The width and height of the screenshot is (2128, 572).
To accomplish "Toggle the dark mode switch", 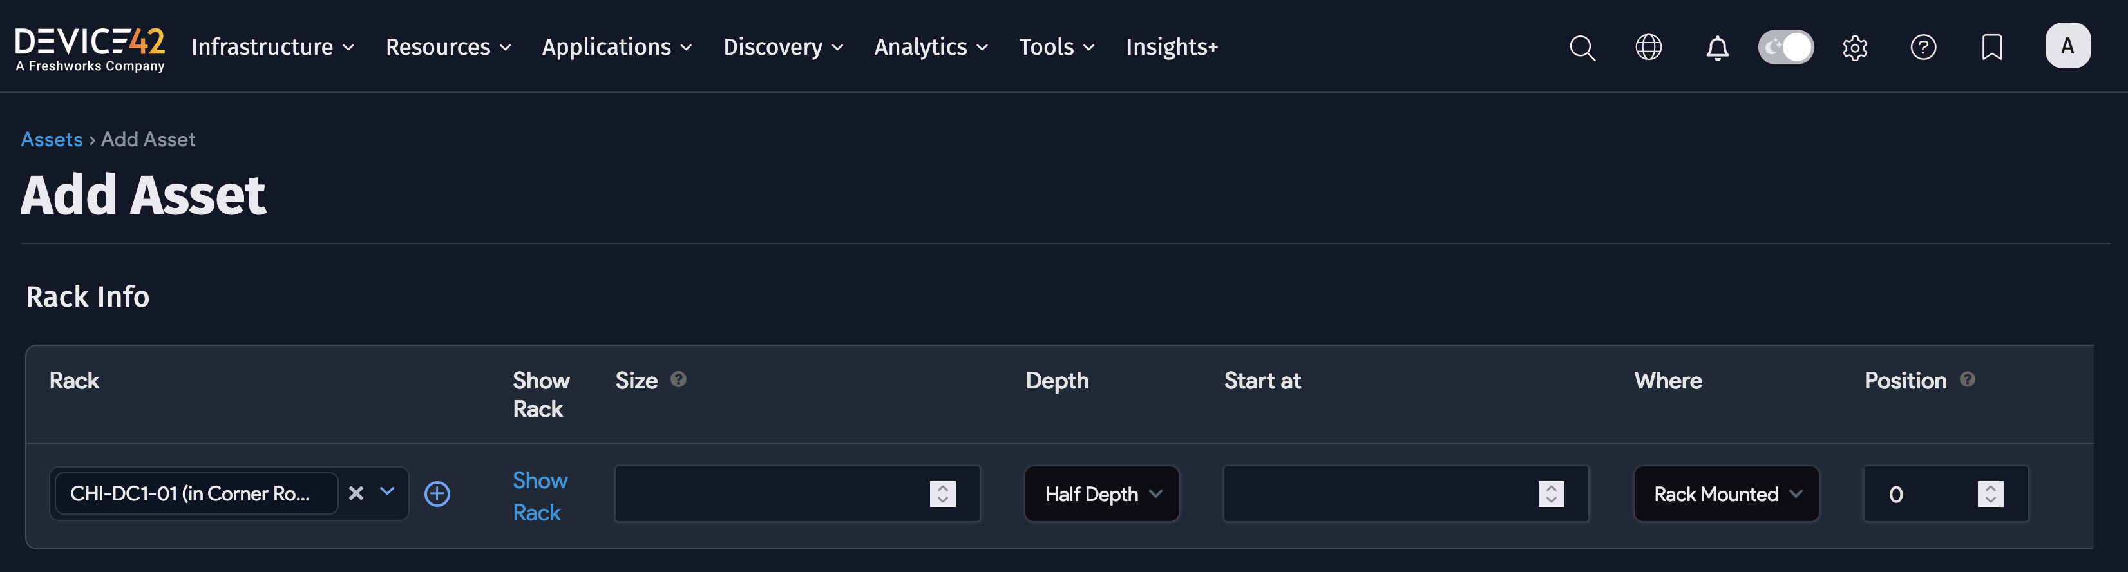I will point(1785,47).
